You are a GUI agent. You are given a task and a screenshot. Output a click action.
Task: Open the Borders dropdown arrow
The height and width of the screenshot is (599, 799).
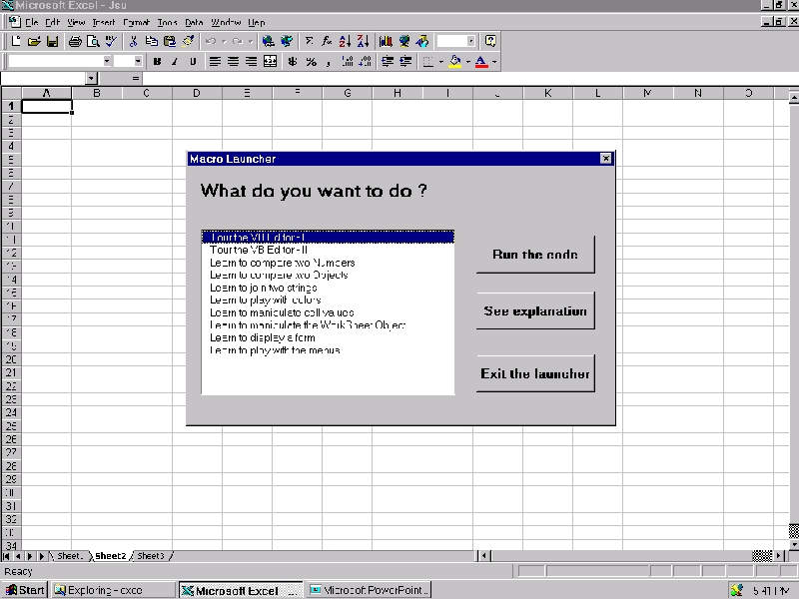click(x=440, y=62)
